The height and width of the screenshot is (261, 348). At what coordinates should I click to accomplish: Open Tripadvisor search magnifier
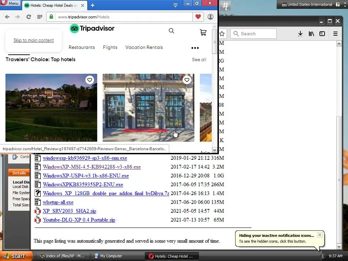click(171, 31)
